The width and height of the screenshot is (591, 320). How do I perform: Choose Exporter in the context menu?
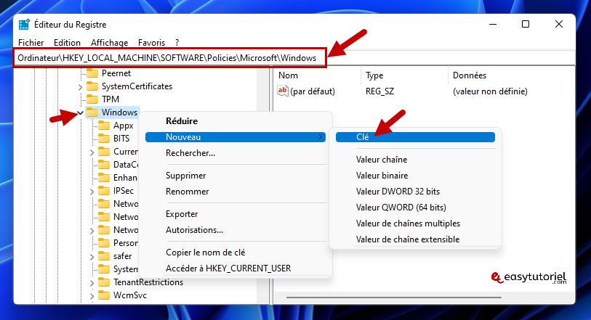tap(236, 214)
